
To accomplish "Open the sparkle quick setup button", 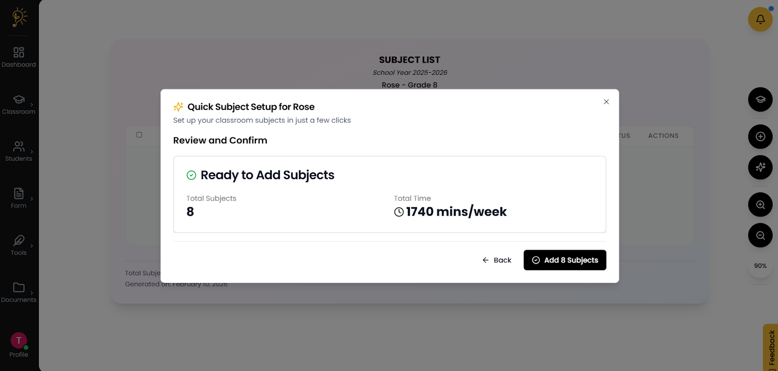I will [x=760, y=168].
